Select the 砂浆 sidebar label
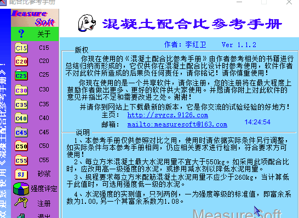Screen dimensions: 299x218 [x=44, y=174]
